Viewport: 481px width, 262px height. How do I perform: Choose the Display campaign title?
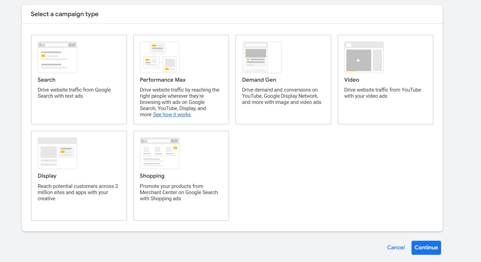pyautogui.click(x=47, y=176)
